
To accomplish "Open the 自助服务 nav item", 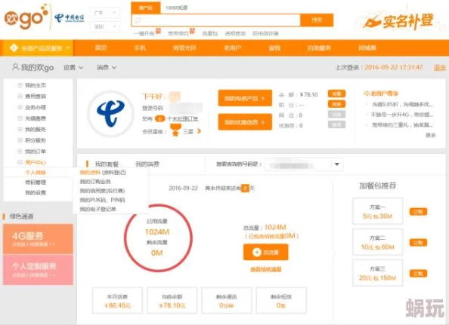I will pyautogui.click(x=319, y=48).
